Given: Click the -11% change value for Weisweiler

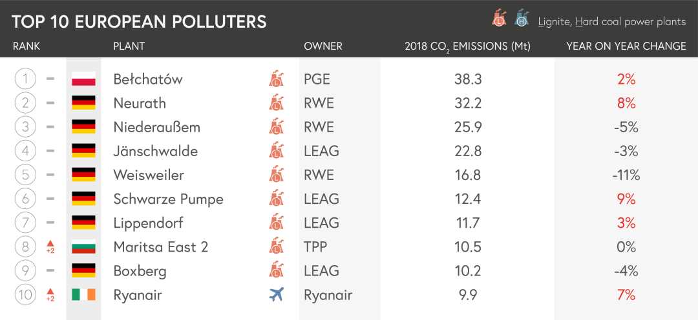Looking at the screenshot, I should click(x=626, y=175).
